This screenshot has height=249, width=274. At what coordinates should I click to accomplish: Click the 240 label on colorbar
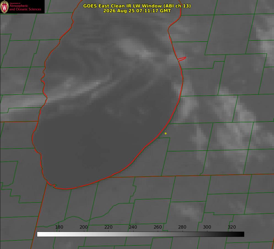coord(133,227)
